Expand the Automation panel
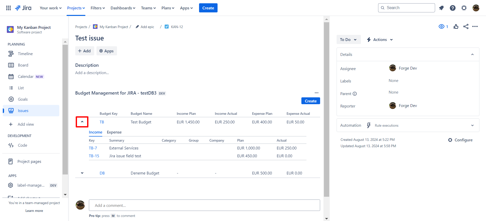 pyautogui.click(x=472, y=125)
